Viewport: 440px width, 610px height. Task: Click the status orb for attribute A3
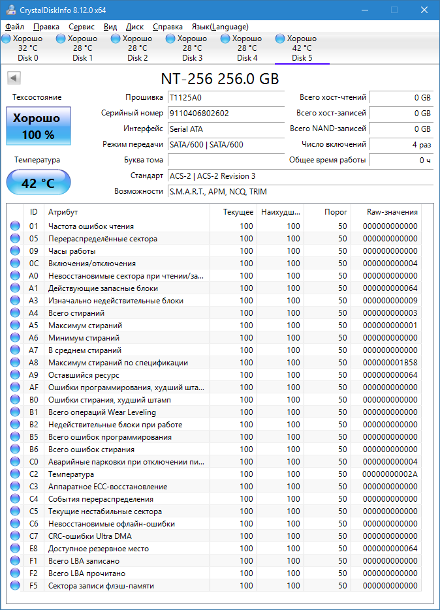click(x=15, y=301)
